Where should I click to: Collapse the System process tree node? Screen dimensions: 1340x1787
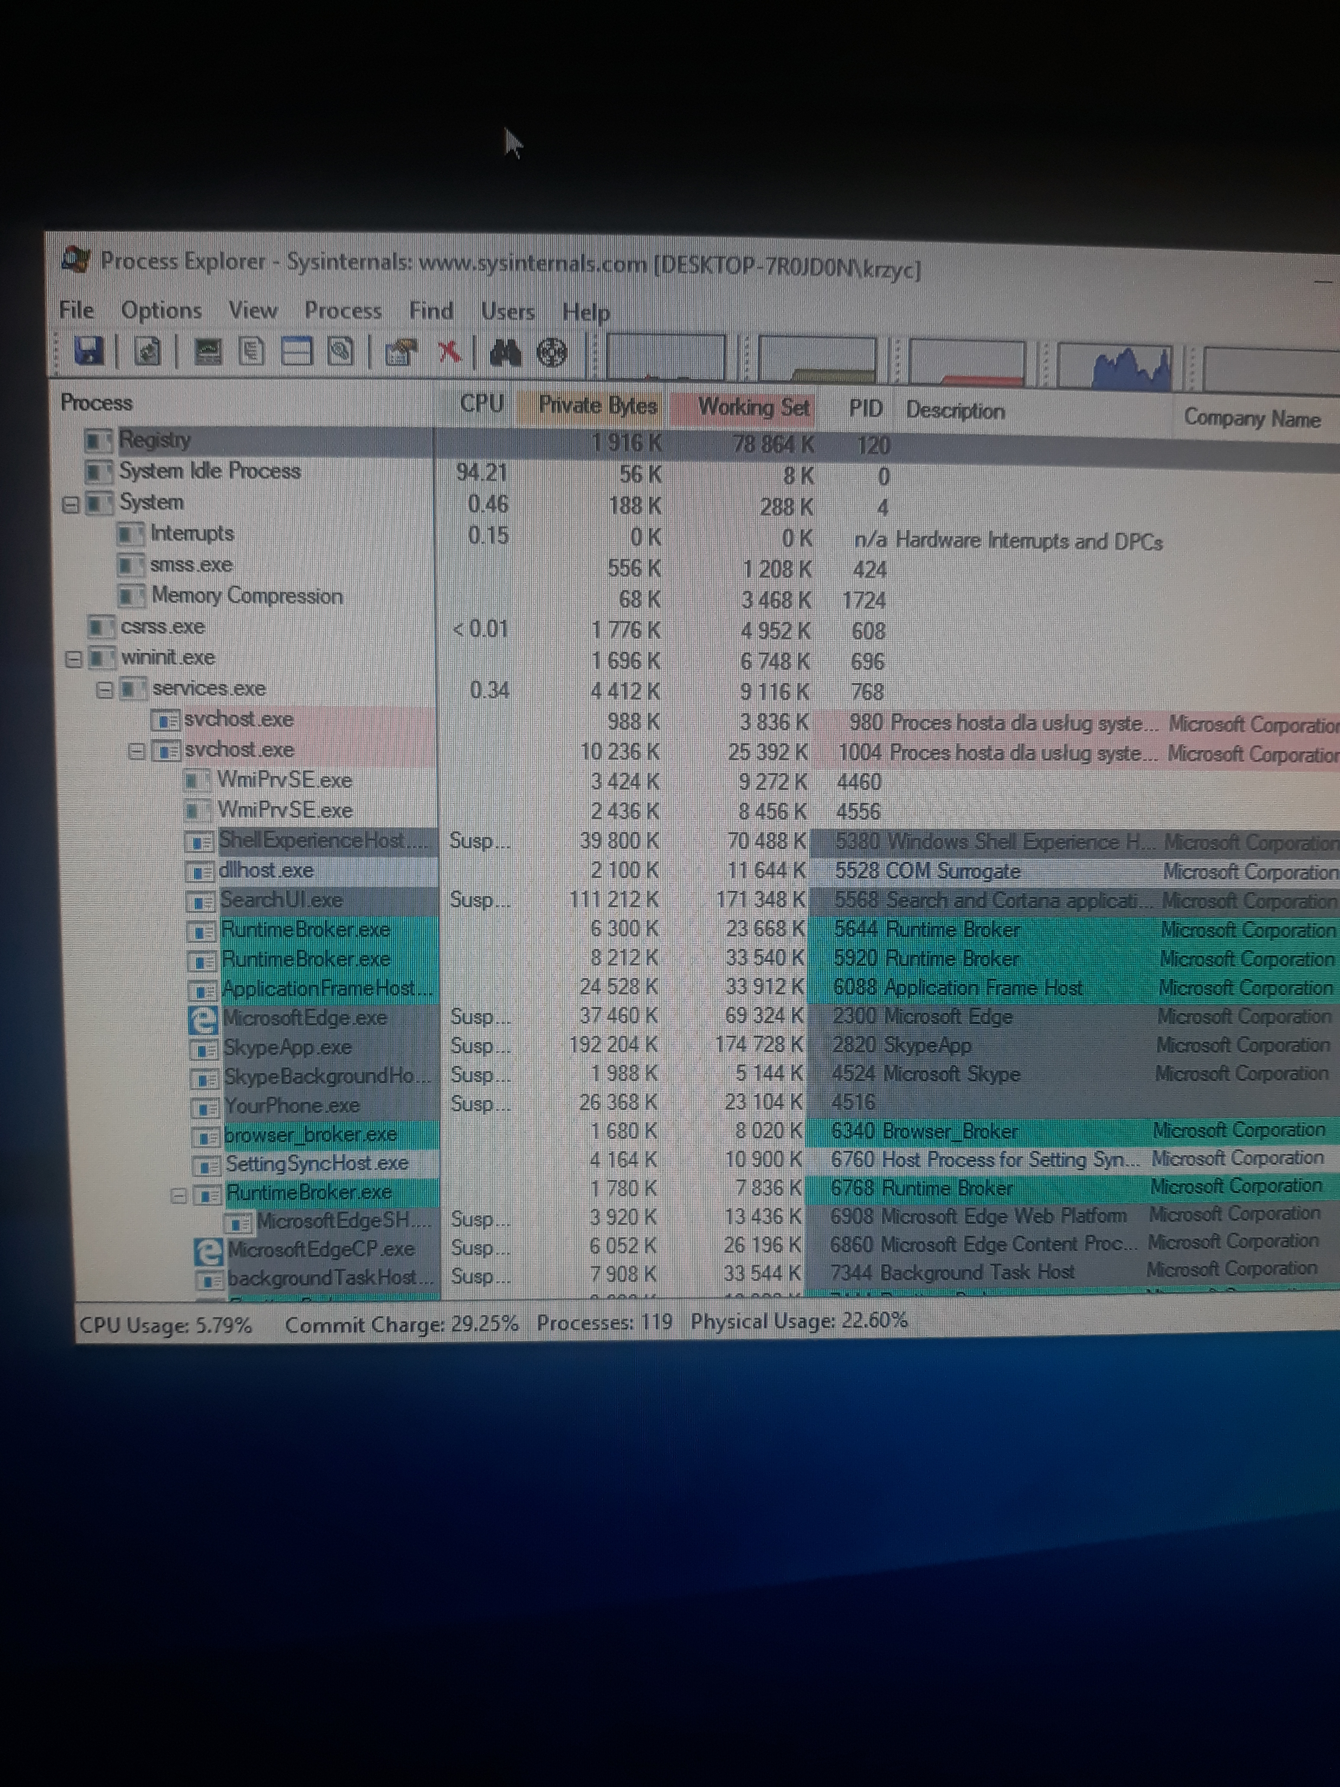(x=71, y=504)
